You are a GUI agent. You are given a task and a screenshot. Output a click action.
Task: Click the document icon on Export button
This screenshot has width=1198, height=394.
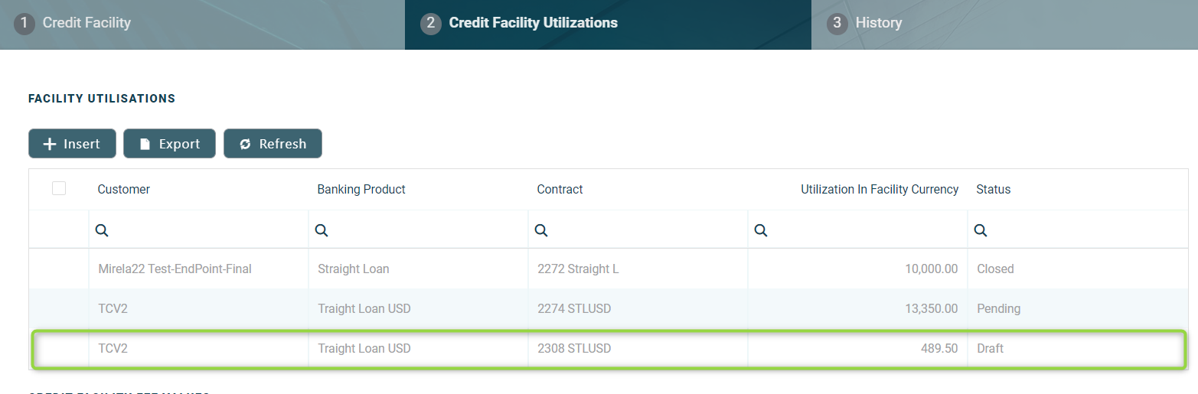145,144
